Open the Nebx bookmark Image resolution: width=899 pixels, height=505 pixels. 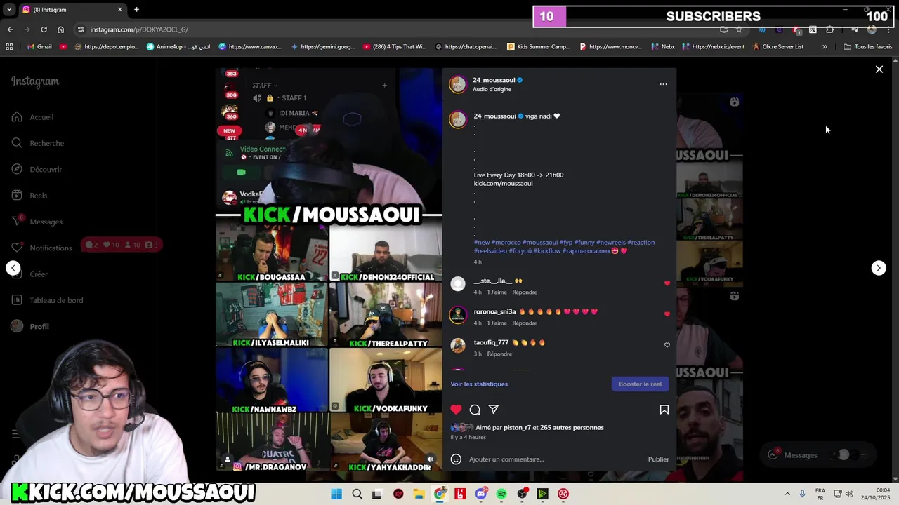[662, 47]
